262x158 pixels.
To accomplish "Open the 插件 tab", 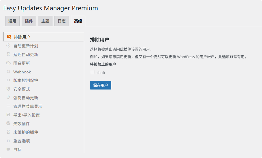I will click(x=29, y=21).
